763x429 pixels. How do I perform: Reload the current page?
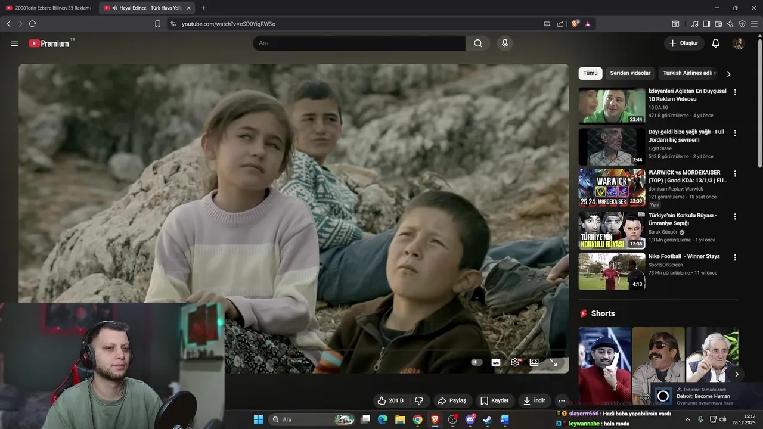tap(32, 24)
